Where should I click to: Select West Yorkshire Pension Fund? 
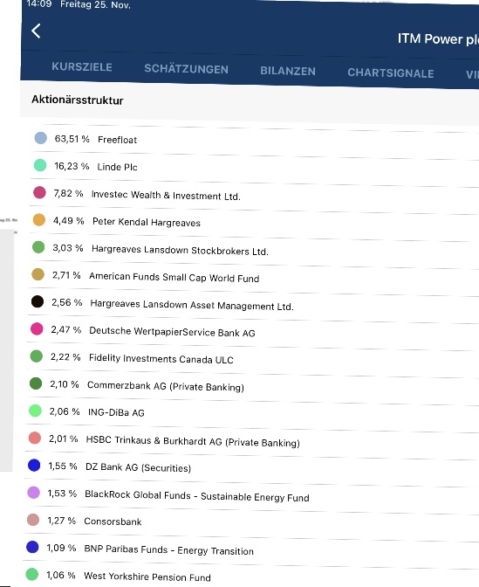[147, 577]
